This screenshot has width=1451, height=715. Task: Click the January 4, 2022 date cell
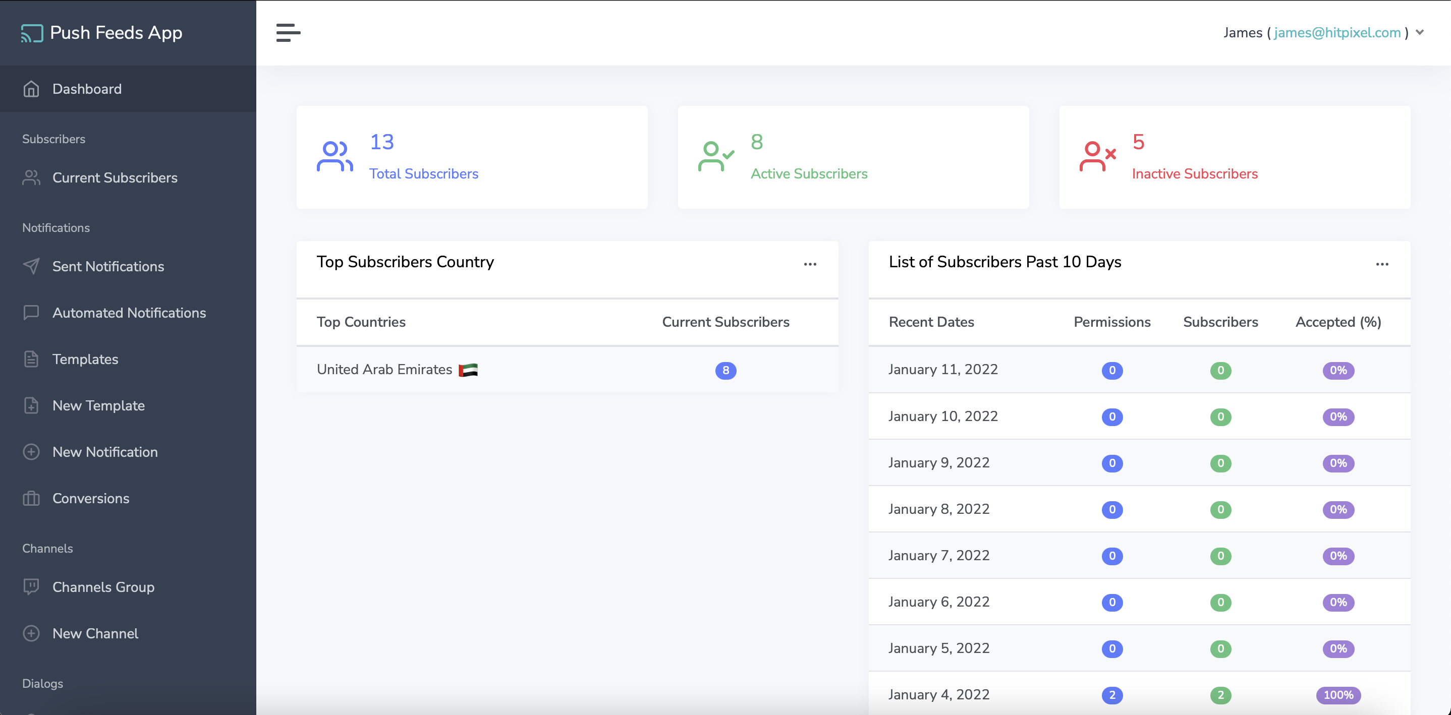point(938,694)
